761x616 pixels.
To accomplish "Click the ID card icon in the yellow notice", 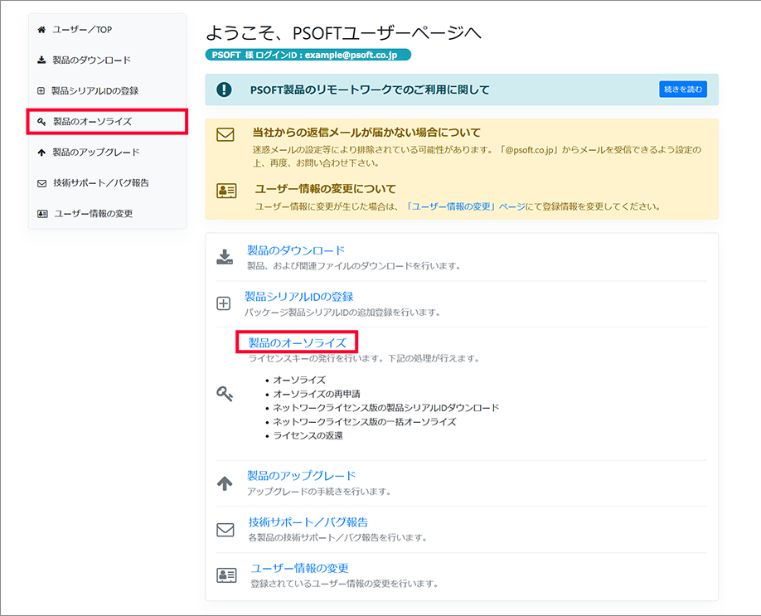I will [226, 191].
